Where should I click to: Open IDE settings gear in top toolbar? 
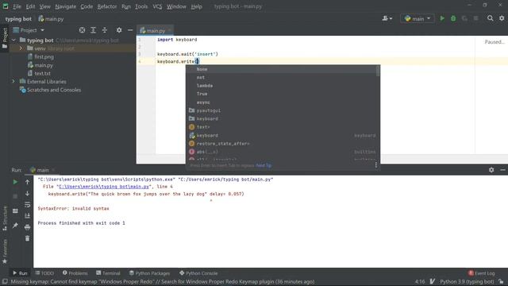pos(502,18)
